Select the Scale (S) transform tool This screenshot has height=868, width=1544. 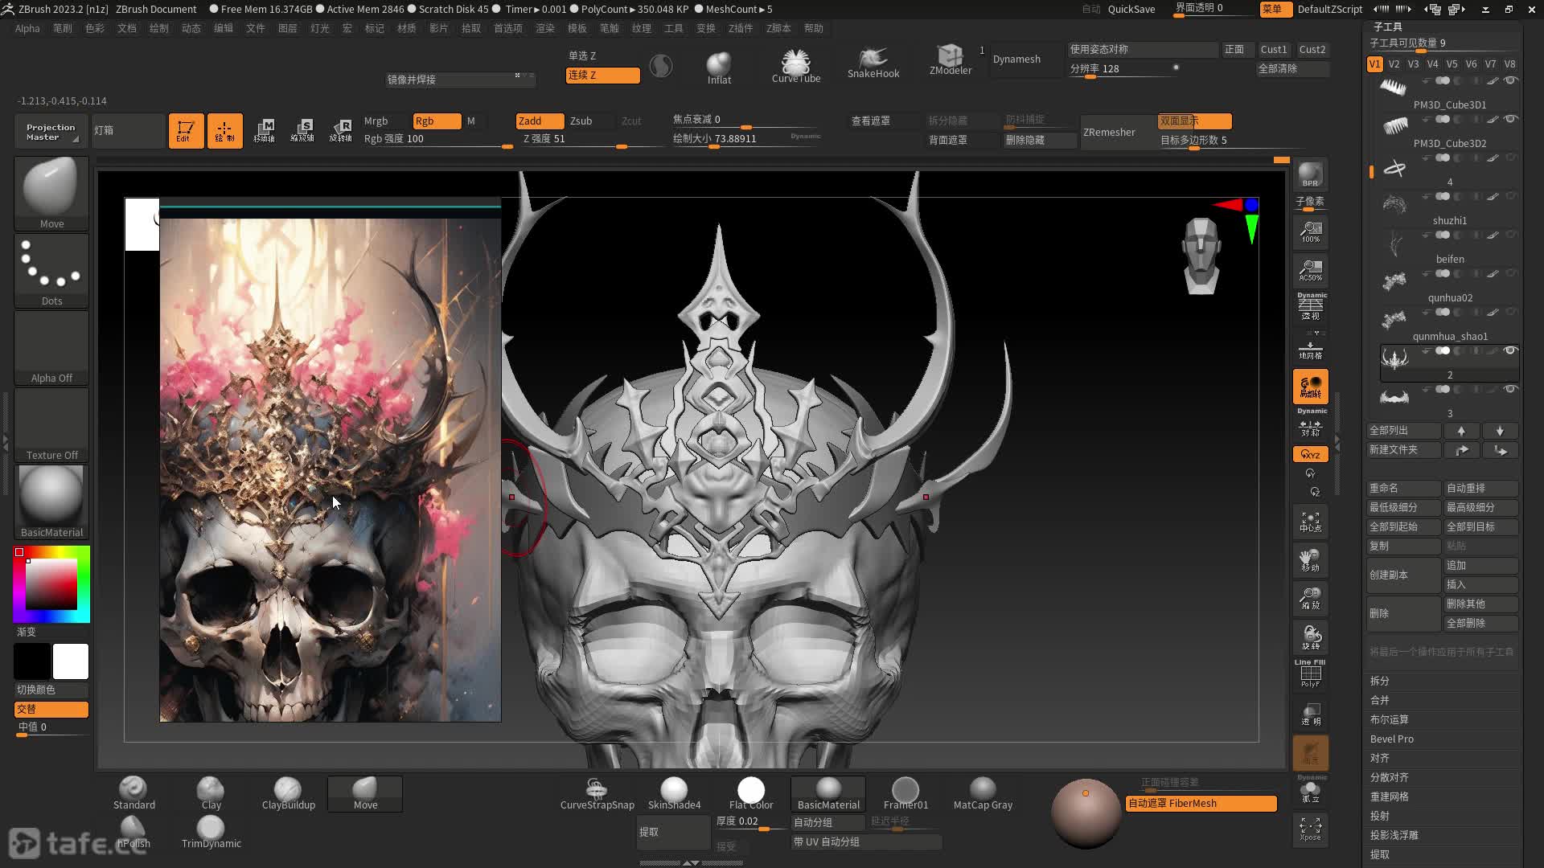click(x=303, y=130)
